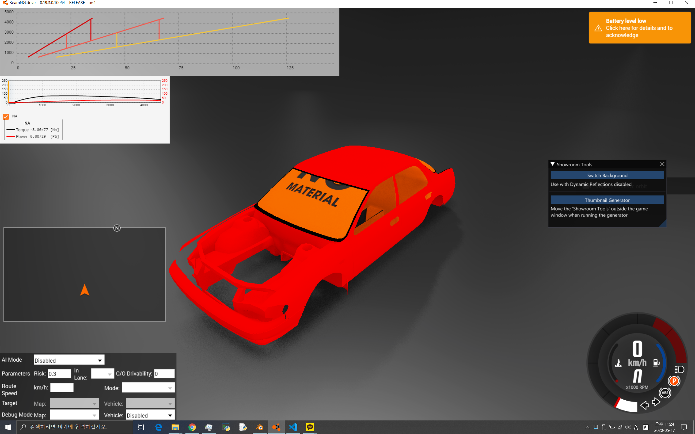Click the fuel pump icon on gauge
695x434 pixels.
tap(656, 363)
